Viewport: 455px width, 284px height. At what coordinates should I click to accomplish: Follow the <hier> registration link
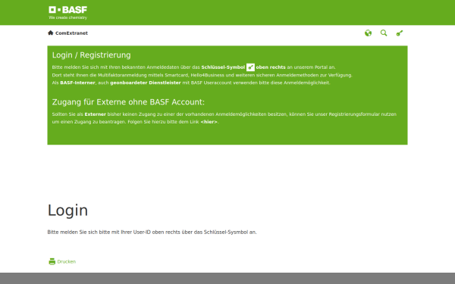(x=209, y=122)
